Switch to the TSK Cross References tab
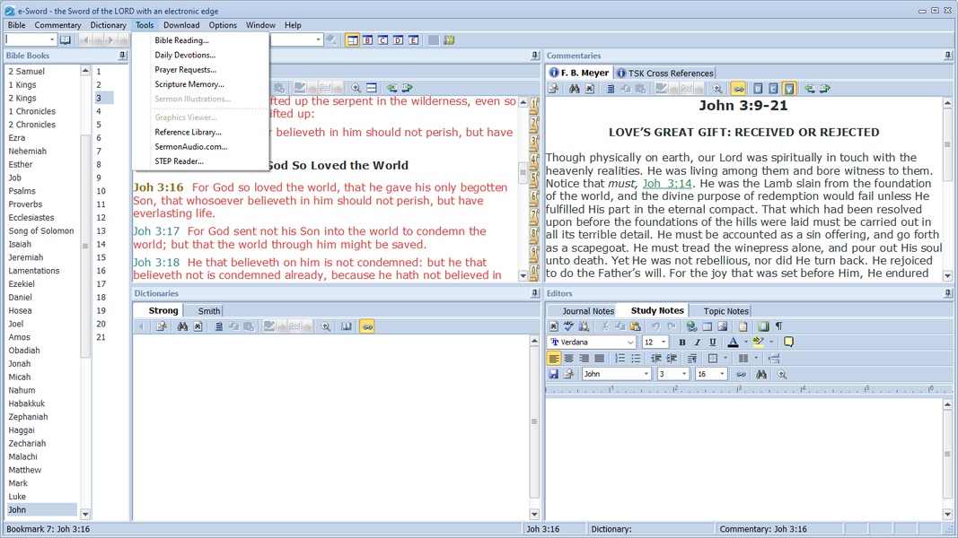 pos(665,73)
